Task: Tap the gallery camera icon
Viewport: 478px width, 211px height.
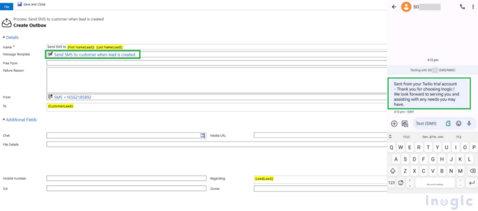Action: (x=405, y=124)
